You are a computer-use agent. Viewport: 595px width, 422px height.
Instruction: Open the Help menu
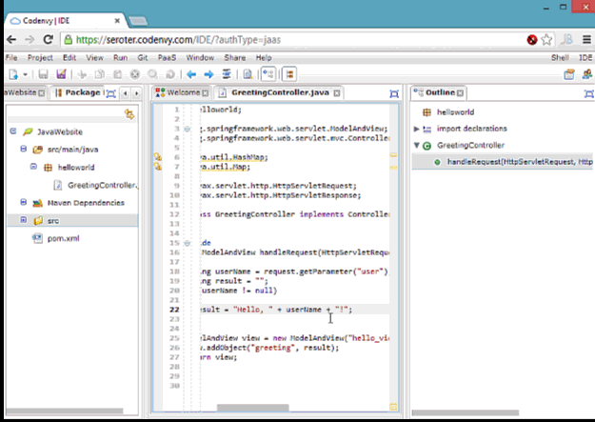point(264,58)
